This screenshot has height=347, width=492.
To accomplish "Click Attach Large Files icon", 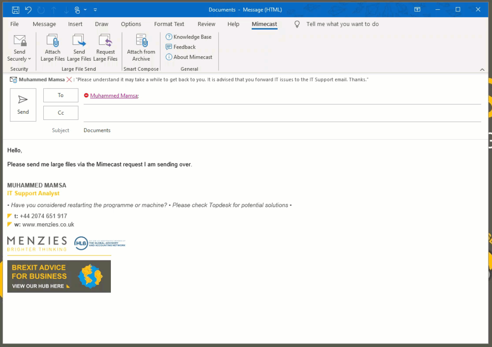I will coord(53,41).
